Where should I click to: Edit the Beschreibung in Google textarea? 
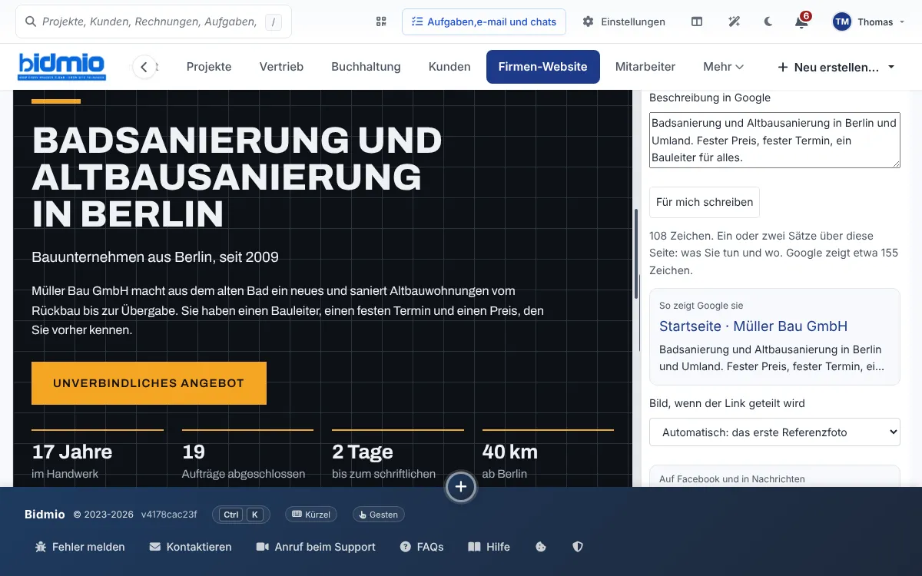tap(774, 141)
